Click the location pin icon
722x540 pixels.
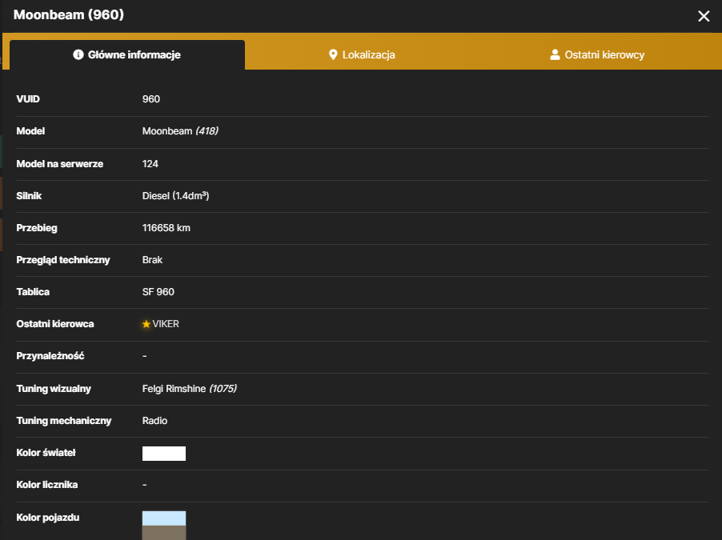(x=333, y=54)
